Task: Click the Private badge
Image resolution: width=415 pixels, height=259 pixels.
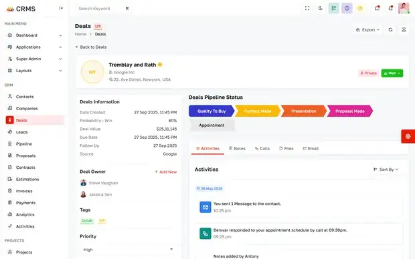Action: (368, 73)
